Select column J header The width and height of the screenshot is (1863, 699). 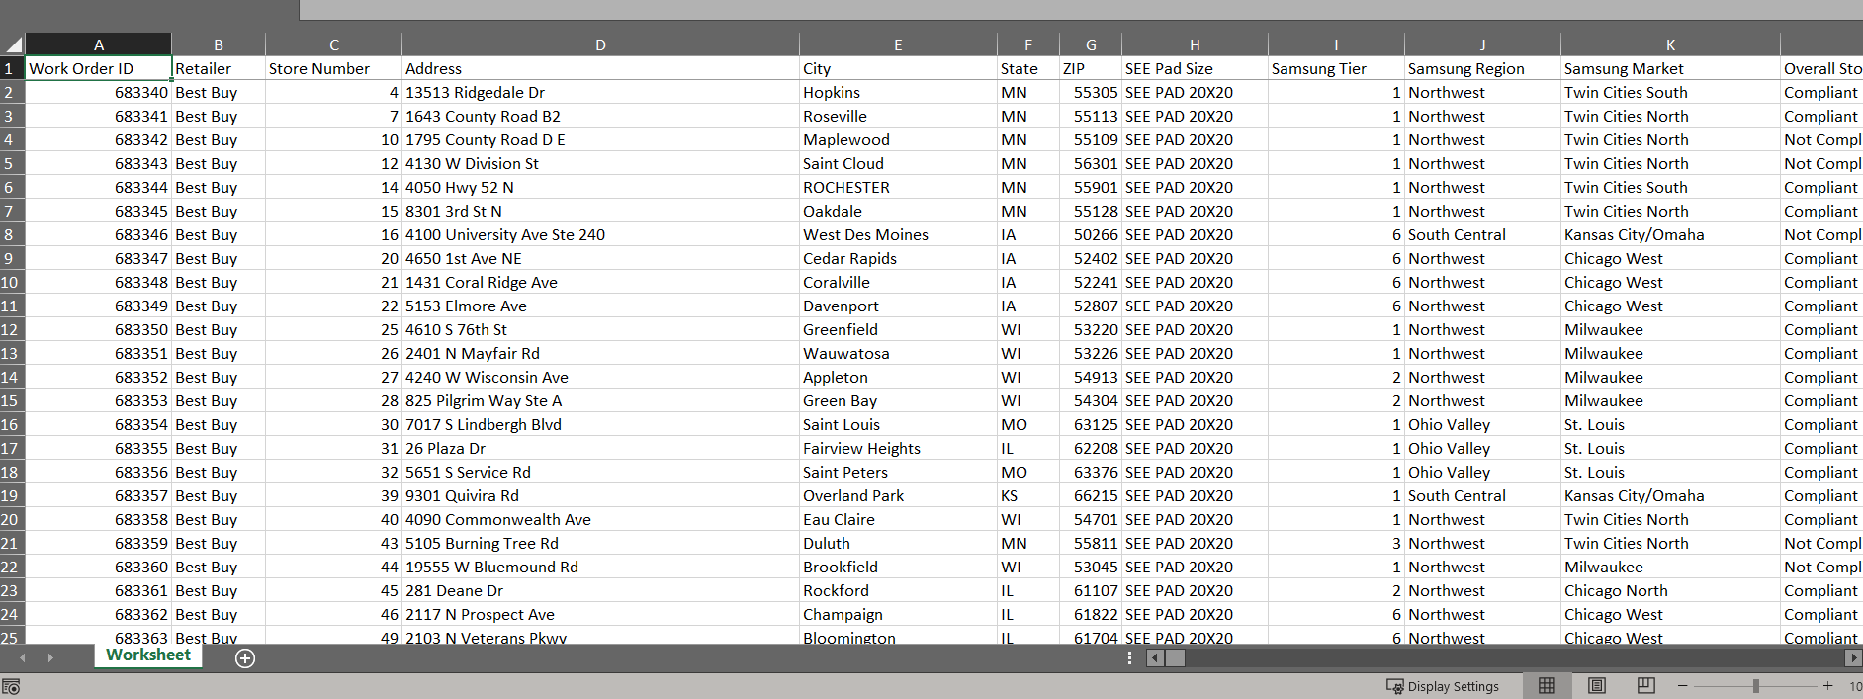coord(1482,44)
